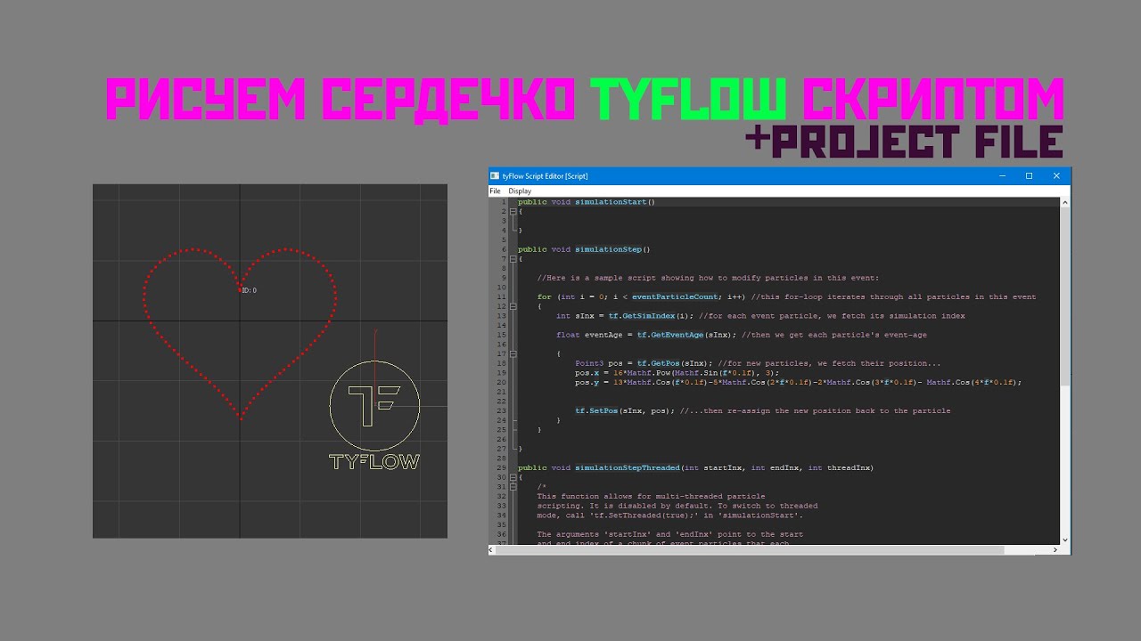Click 'simulationStepThreaded' function name
Viewport: 1141px width, 641px height.
coord(628,467)
